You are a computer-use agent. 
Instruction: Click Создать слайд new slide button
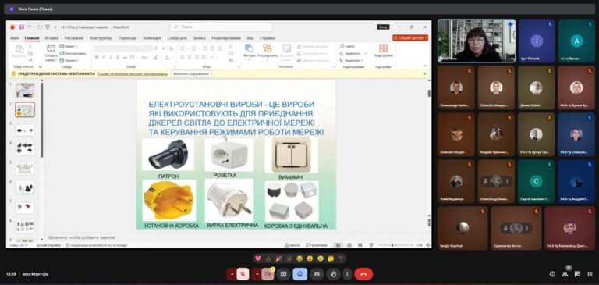point(51,53)
